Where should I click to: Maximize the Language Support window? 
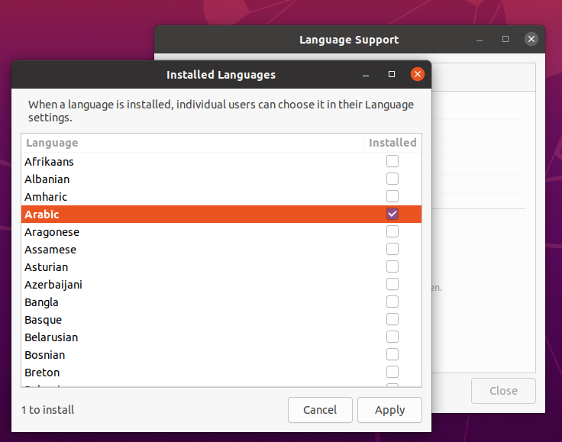coord(505,39)
